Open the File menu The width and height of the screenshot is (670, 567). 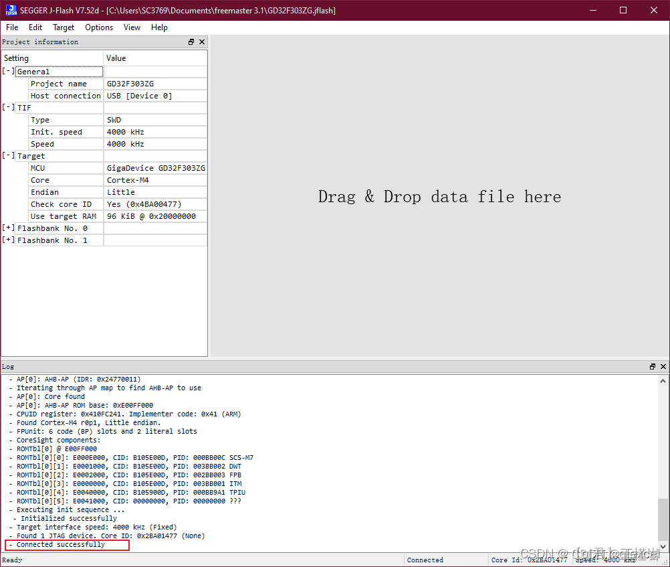click(x=12, y=27)
